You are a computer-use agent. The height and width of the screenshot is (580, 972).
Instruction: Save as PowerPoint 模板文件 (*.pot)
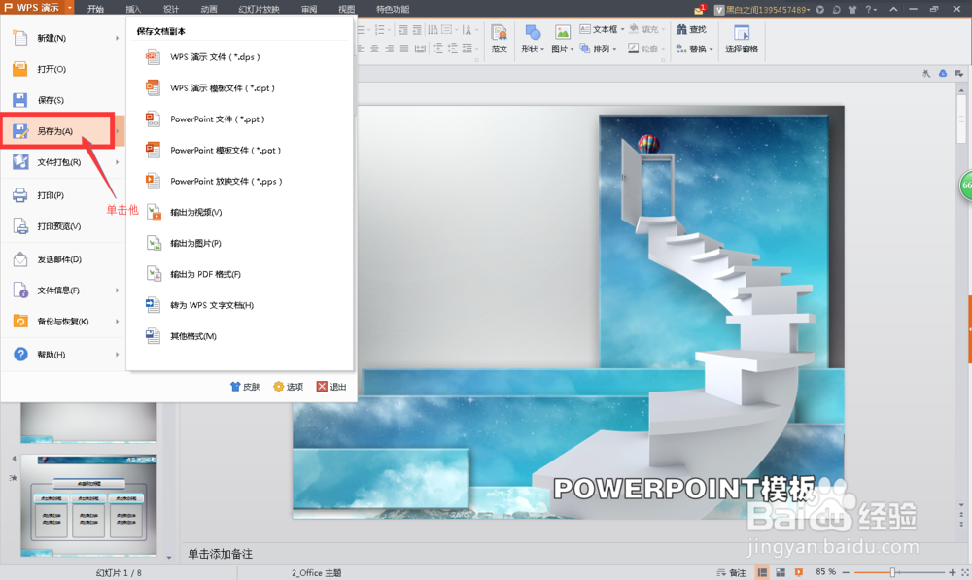[x=239, y=150]
